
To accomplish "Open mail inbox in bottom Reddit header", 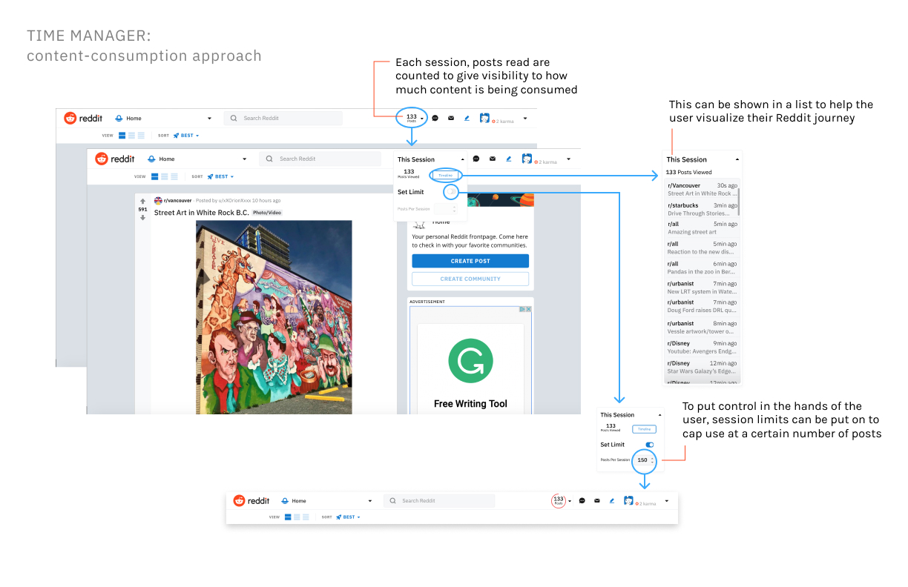I will pyautogui.click(x=597, y=501).
